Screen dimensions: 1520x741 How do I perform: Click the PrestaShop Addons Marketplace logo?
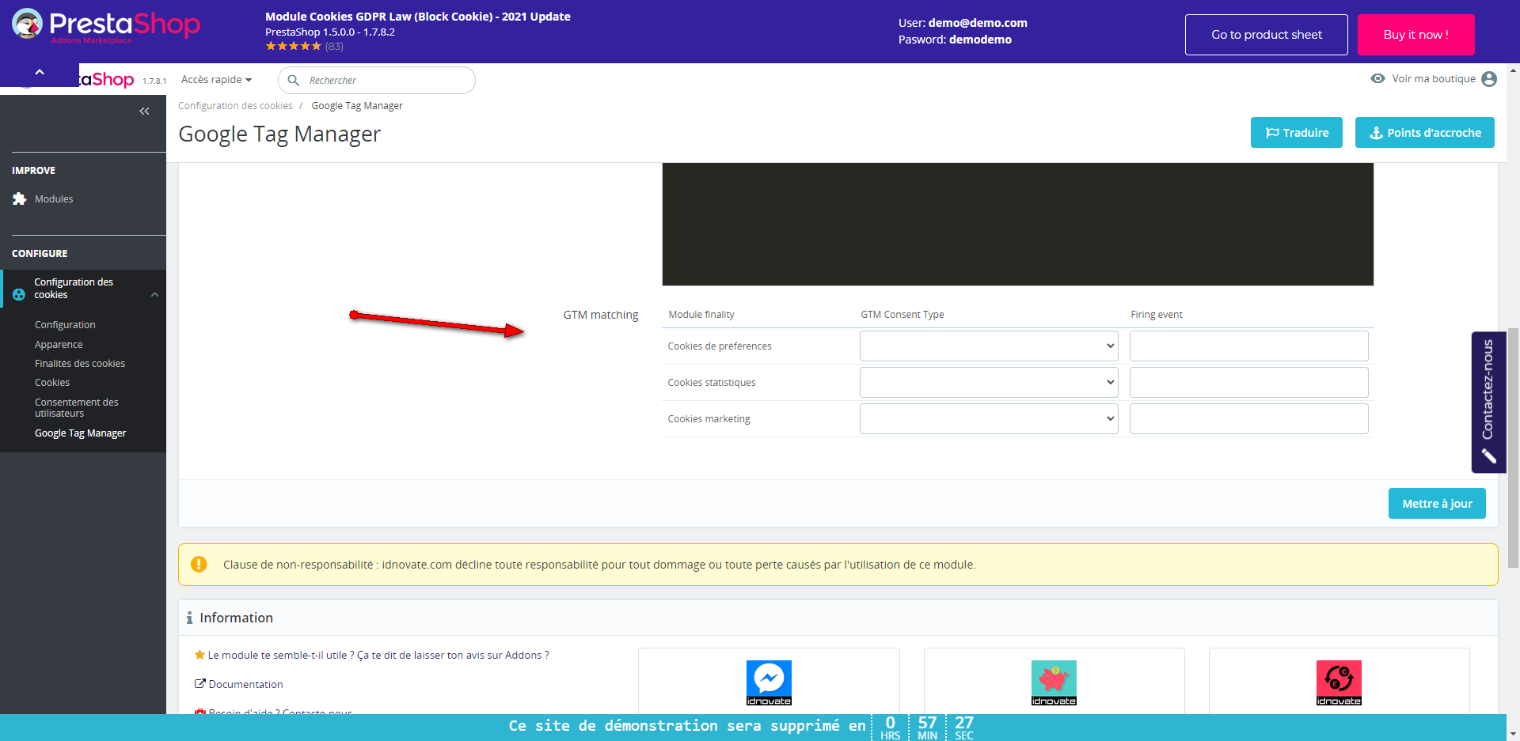[x=106, y=25]
